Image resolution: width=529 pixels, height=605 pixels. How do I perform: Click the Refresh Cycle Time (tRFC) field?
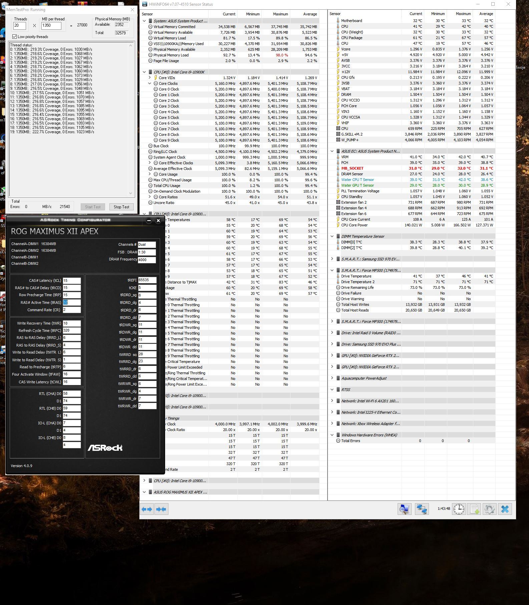72,331
